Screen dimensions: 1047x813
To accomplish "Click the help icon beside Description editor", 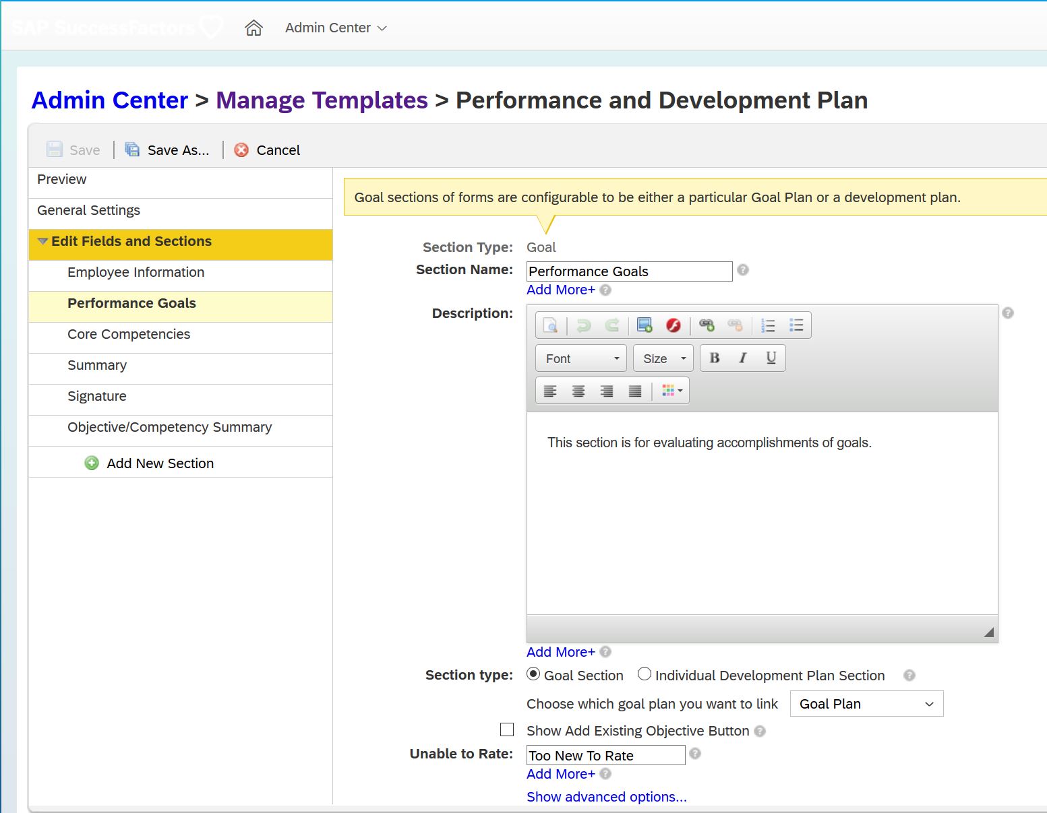I will click(1008, 313).
